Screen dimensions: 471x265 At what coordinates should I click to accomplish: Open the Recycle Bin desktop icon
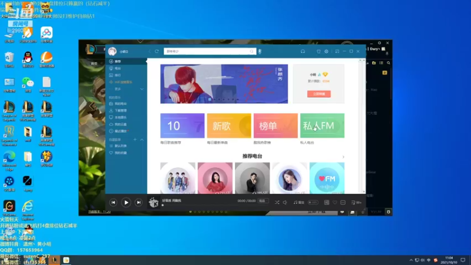click(x=9, y=59)
